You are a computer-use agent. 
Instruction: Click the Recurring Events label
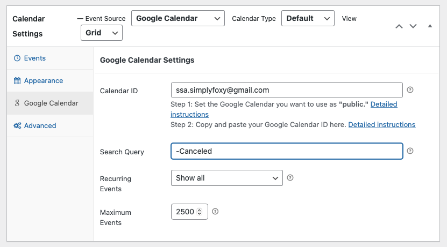116,184
